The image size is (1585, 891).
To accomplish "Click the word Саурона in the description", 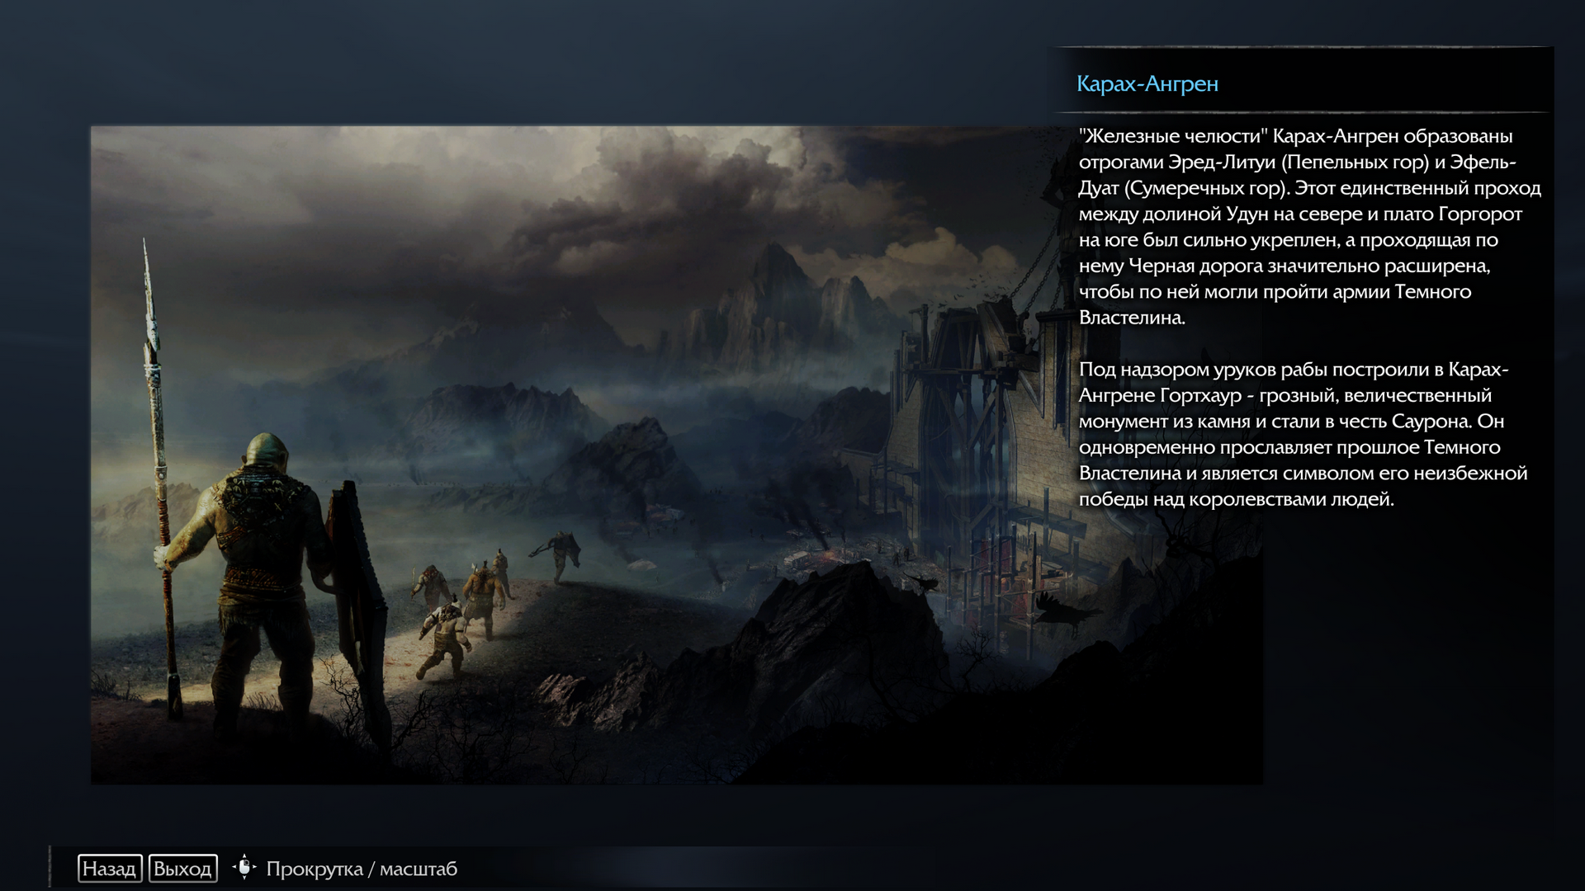I will pyautogui.click(x=1431, y=422).
